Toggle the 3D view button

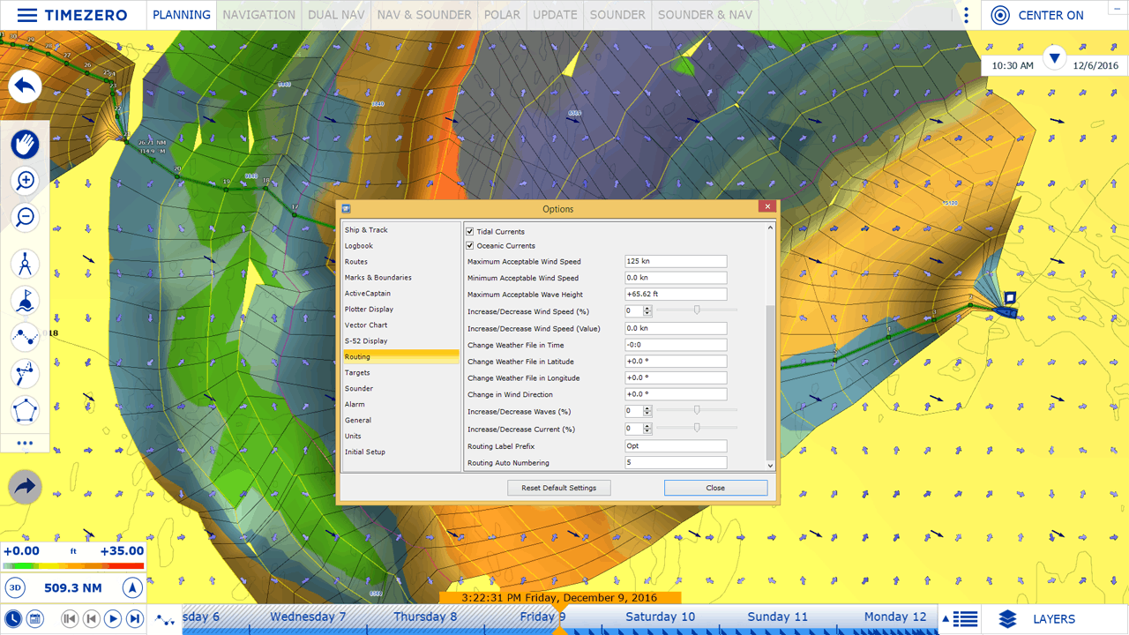[x=15, y=588]
